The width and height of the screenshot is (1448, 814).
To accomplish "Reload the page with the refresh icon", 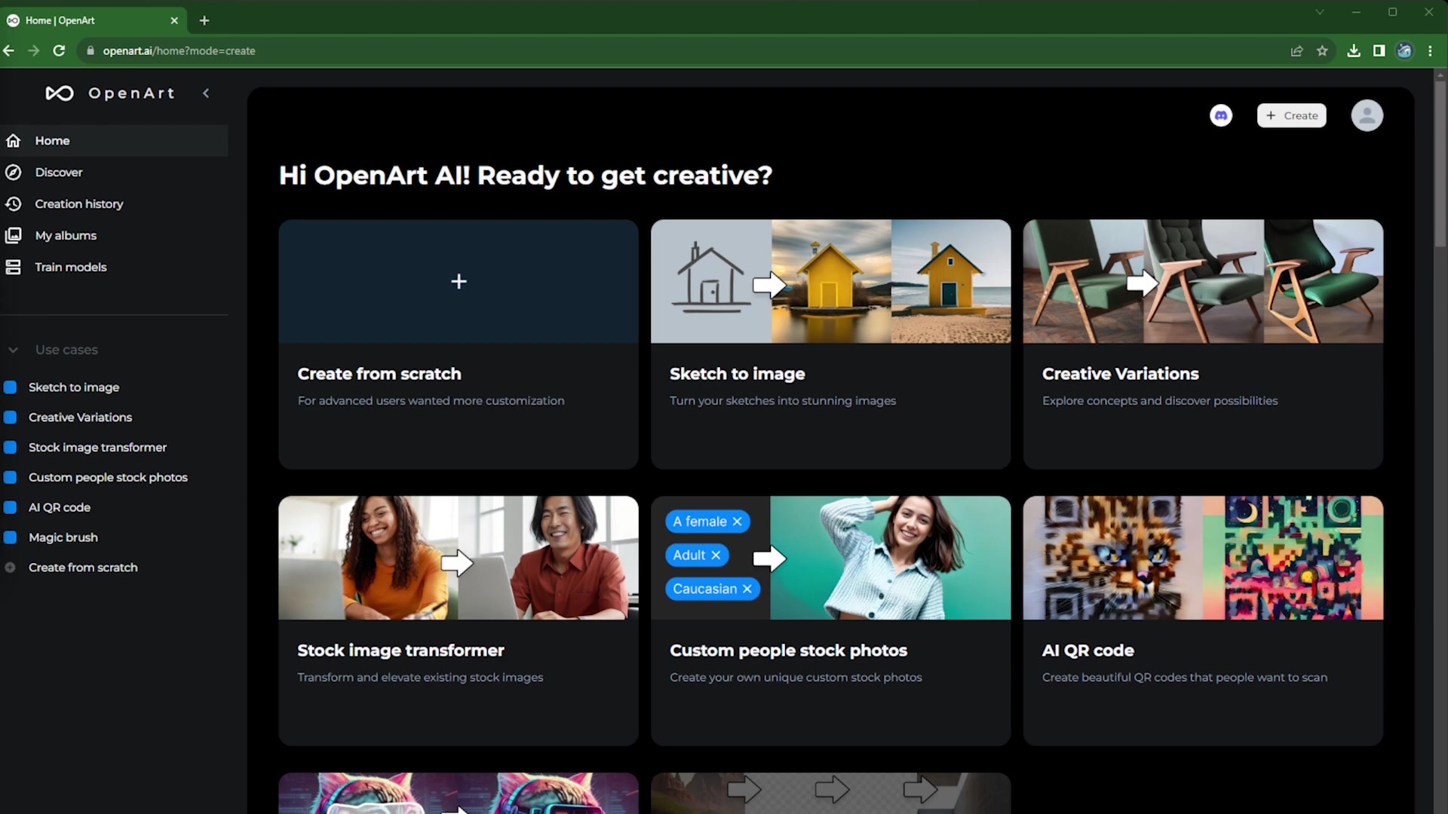I will (59, 50).
